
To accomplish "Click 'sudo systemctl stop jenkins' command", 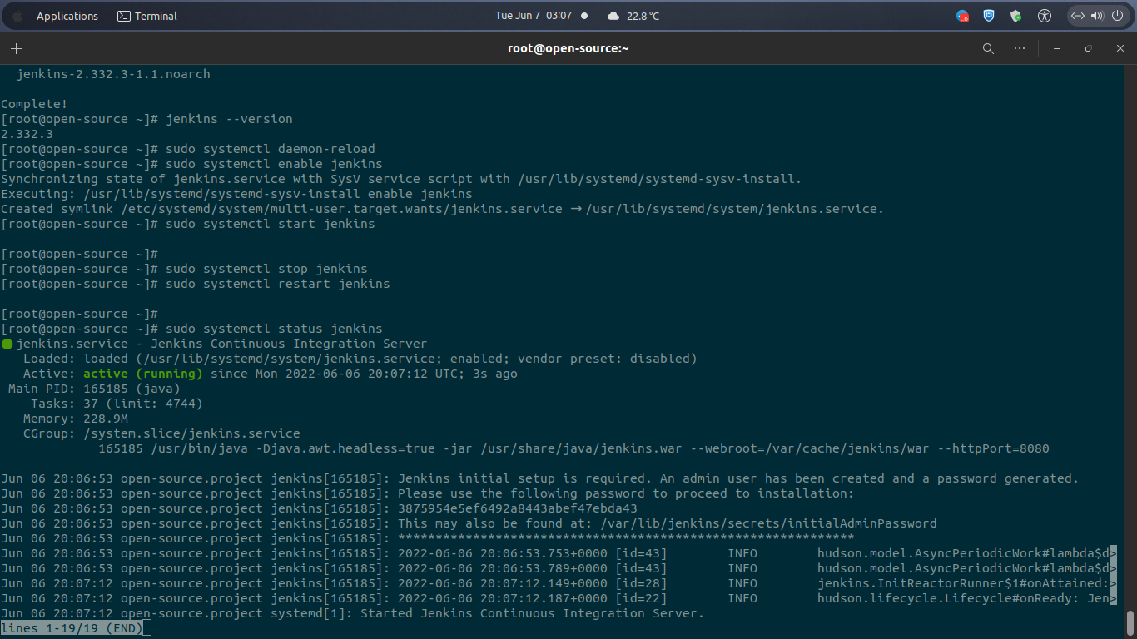I will tap(266, 269).
